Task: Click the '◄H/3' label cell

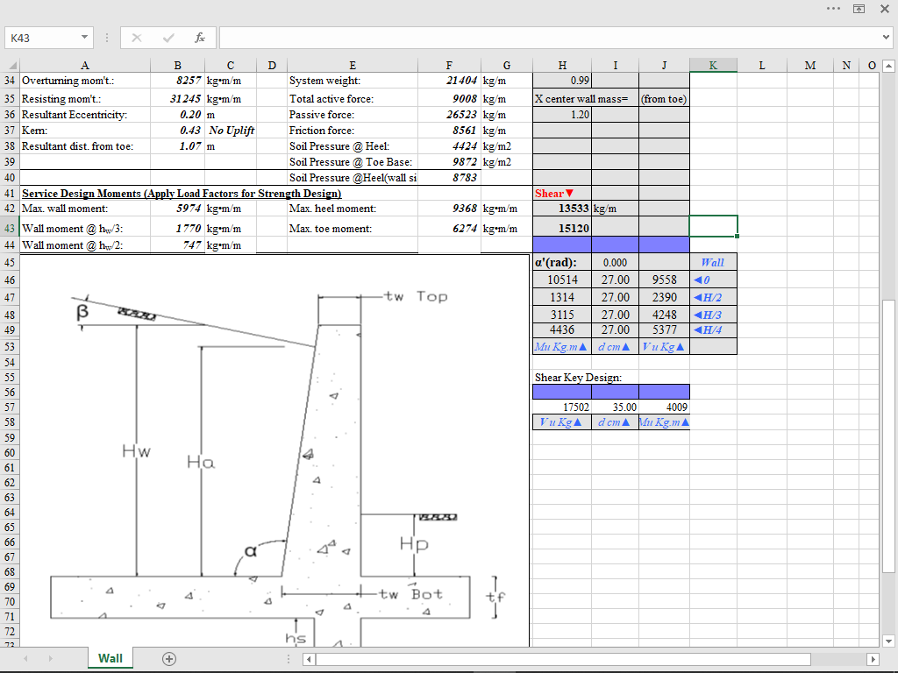Action: pyautogui.click(x=713, y=315)
